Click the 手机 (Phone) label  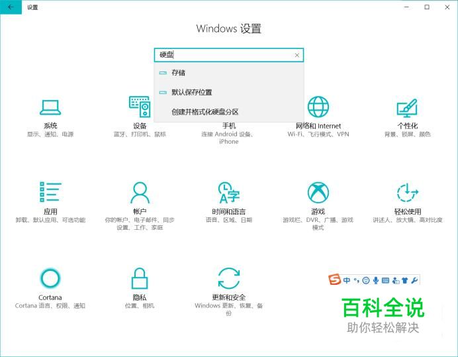229,126
